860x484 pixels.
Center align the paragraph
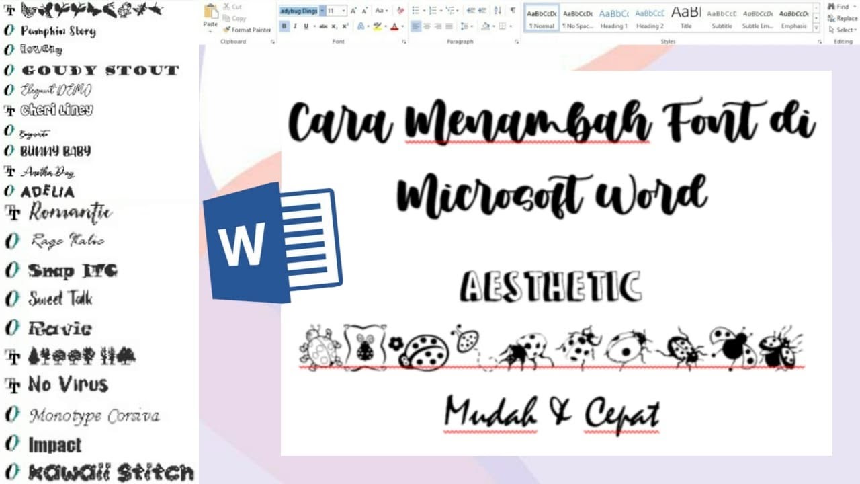click(427, 26)
